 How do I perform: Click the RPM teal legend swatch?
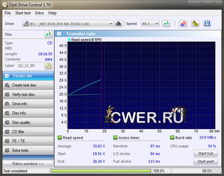(93, 40)
